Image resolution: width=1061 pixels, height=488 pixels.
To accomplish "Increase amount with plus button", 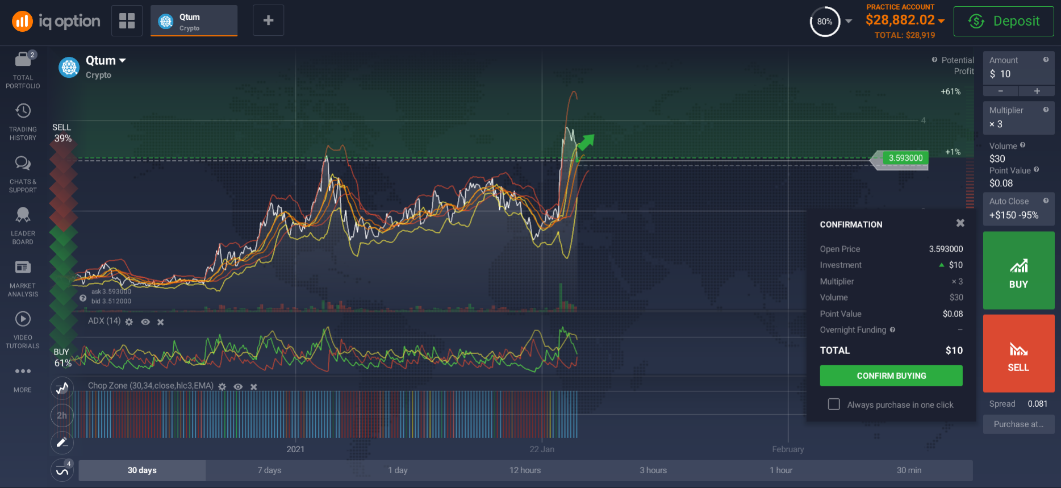I will pyautogui.click(x=1037, y=91).
